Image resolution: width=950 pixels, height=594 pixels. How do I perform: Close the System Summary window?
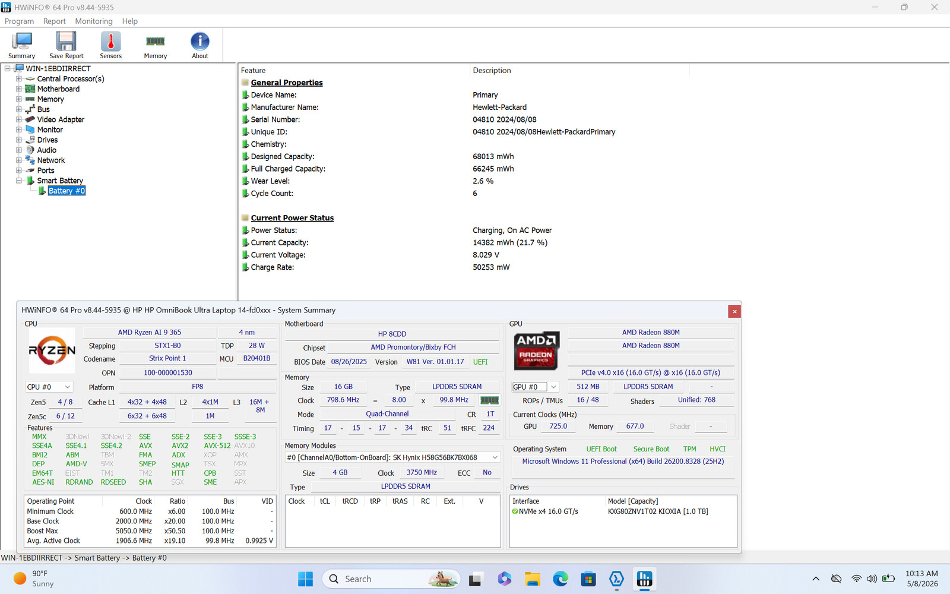(x=734, y=311)
